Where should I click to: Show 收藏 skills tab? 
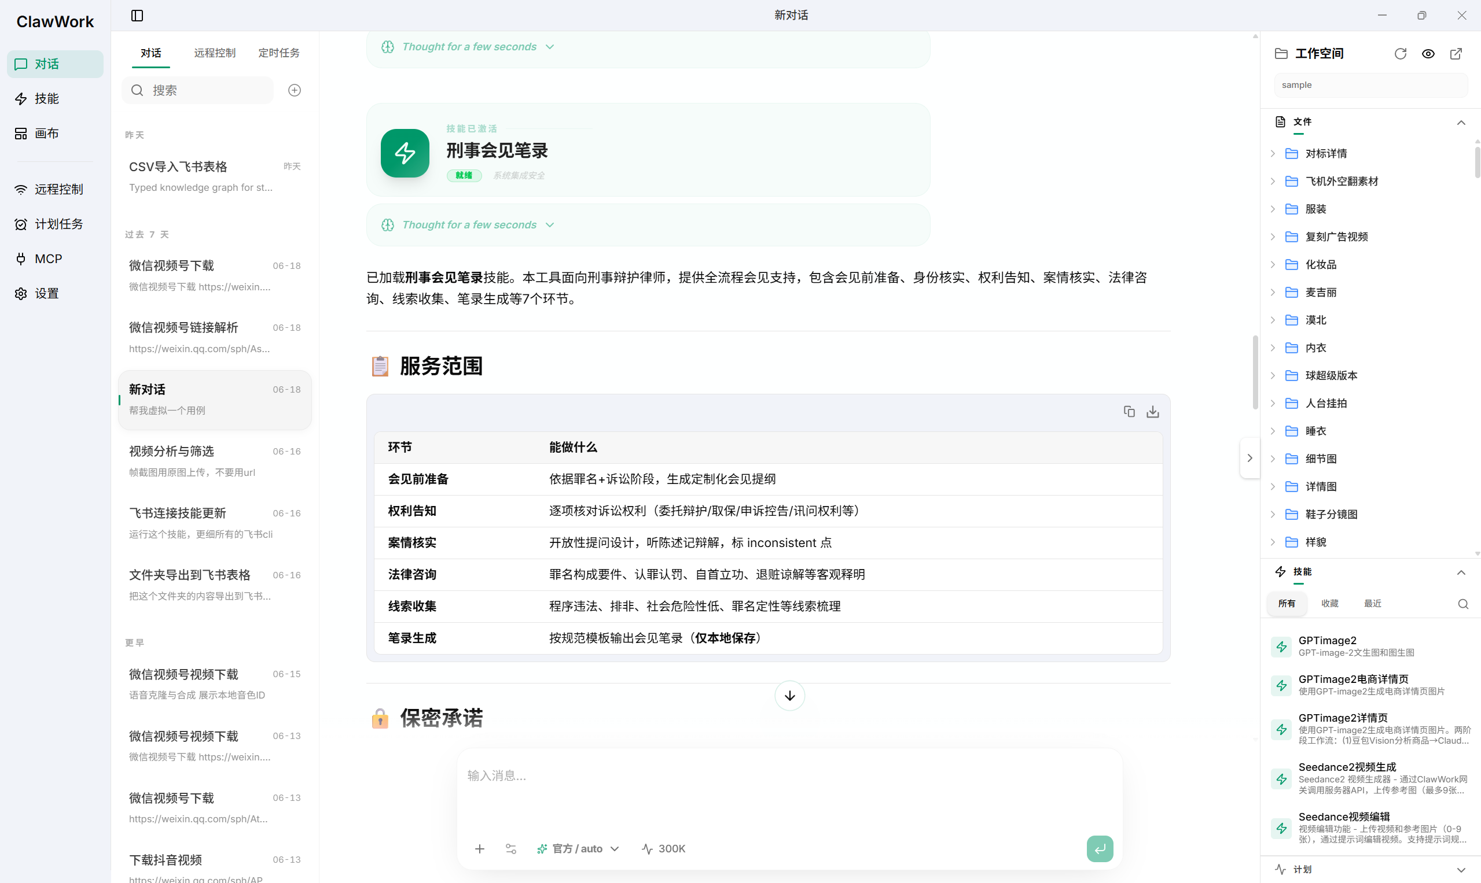(x=1330, y=603)
